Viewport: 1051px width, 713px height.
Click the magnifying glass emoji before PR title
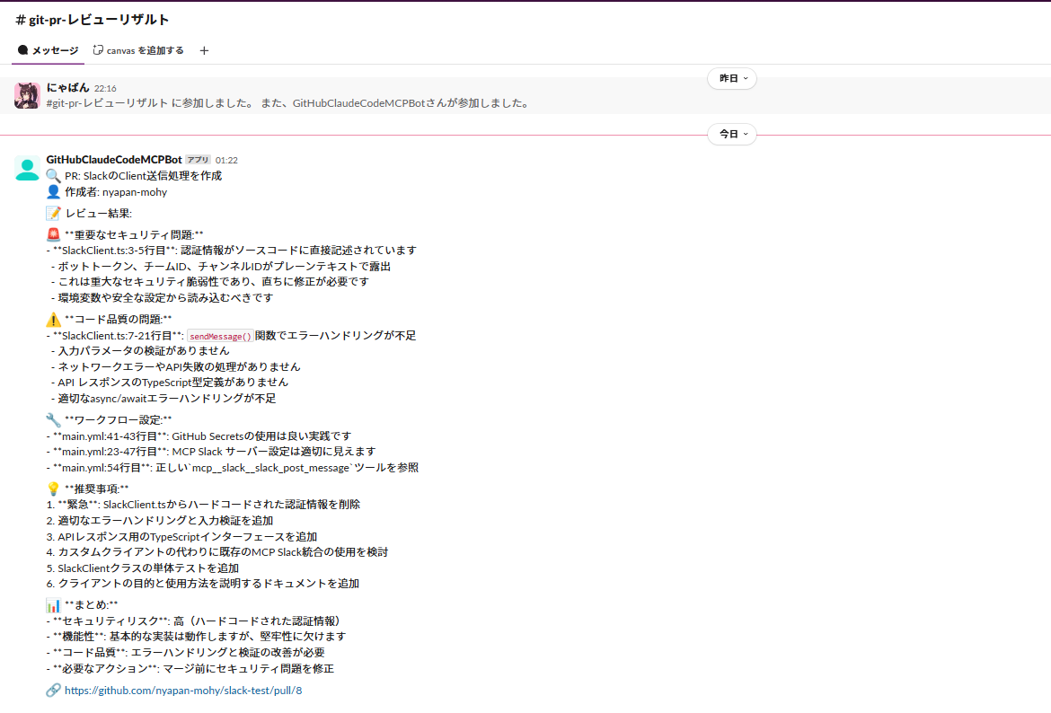point(54,176)
